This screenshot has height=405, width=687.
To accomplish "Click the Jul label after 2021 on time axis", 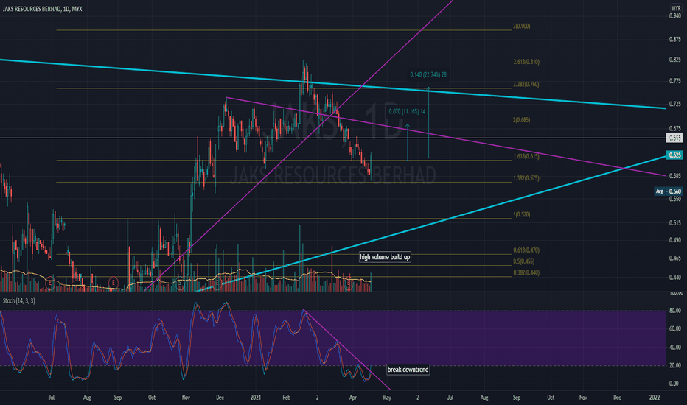I will pos(450,398).
